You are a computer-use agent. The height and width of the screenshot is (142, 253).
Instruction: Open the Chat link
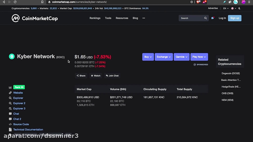(16, 114)
